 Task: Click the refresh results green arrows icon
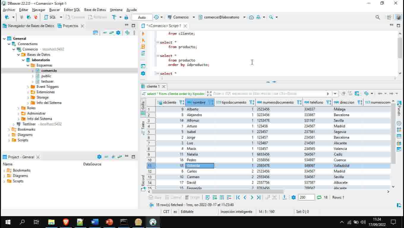319,197
